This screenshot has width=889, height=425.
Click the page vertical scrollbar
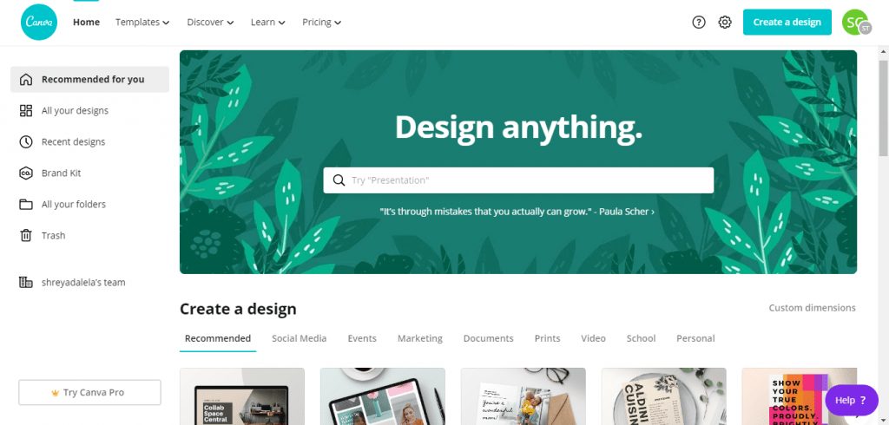883,235
